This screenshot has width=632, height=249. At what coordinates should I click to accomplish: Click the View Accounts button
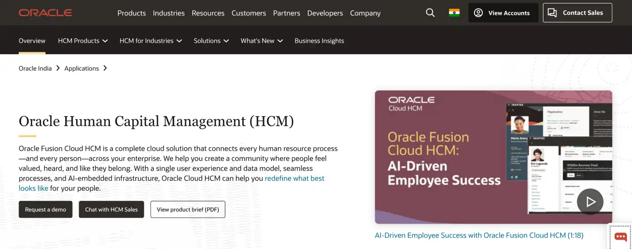tap(503, 13)
